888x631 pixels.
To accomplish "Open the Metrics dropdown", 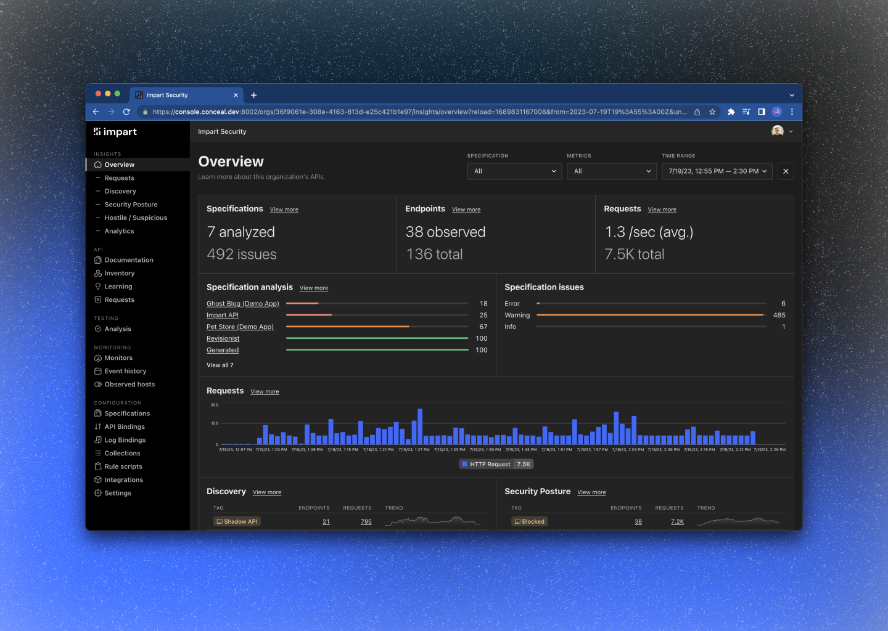I will [x=612, y=171].
